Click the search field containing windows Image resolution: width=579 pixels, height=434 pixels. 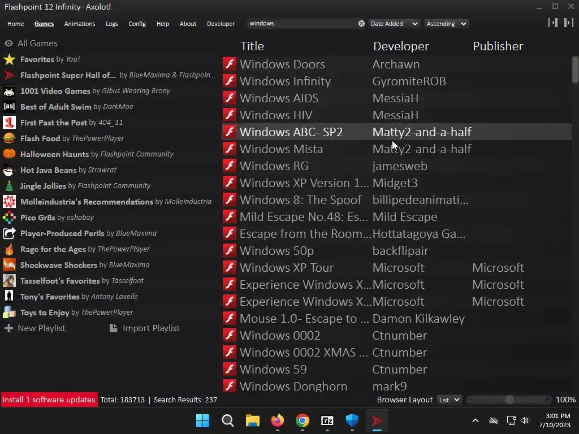point(303,24)
